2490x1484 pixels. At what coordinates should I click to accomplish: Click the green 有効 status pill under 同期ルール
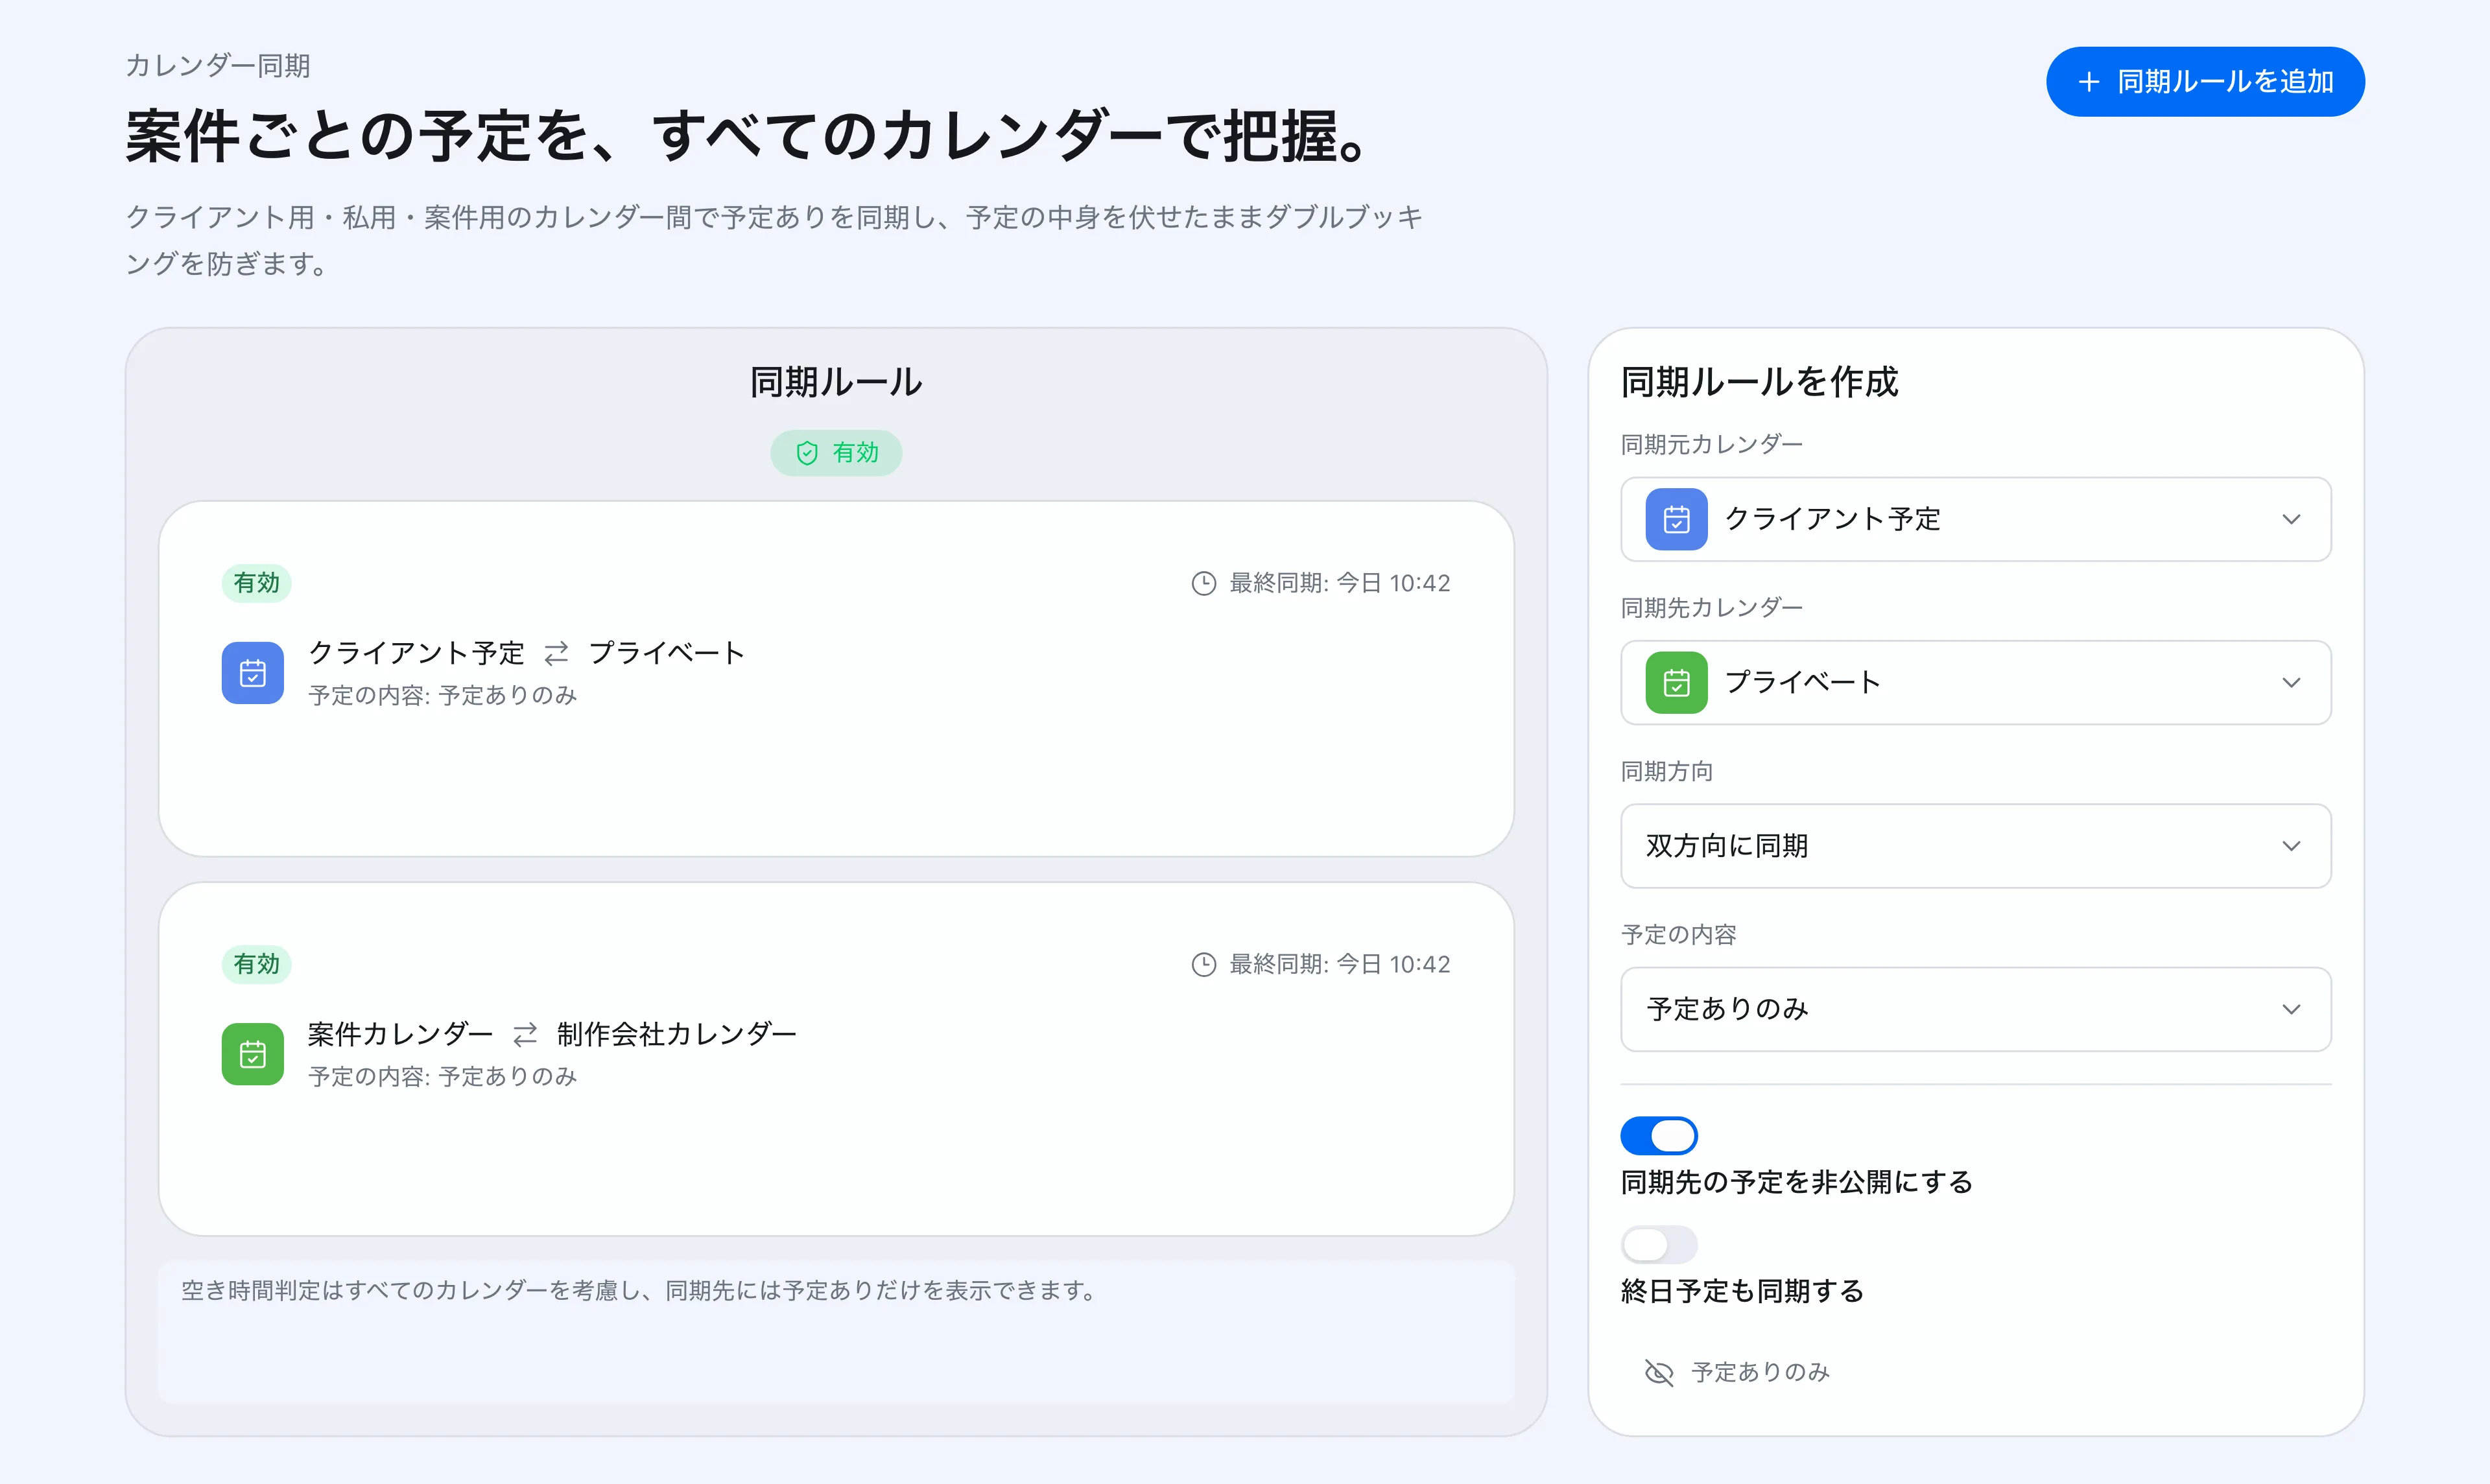(836, 453)
